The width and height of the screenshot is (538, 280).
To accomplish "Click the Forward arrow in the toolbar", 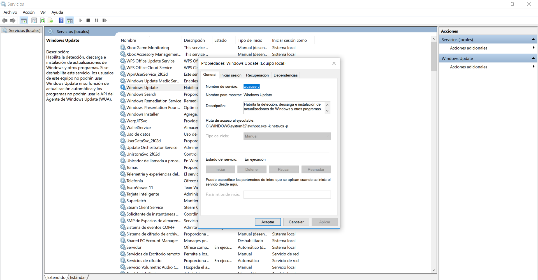I will (13, 20).
